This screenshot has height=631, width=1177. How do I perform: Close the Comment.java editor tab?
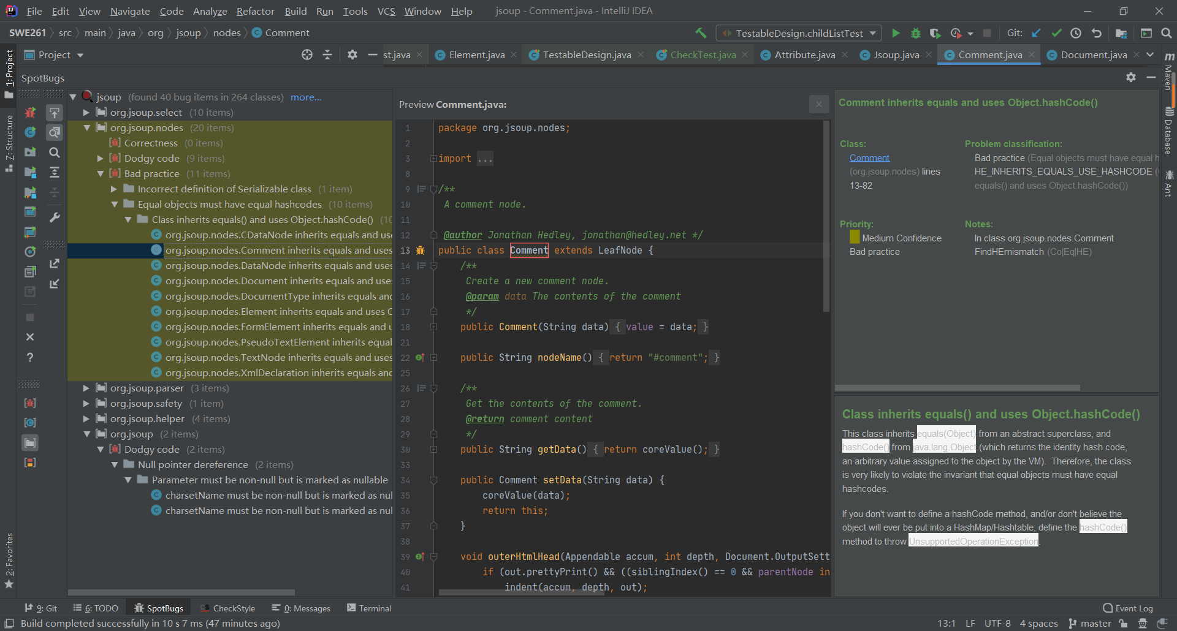[x=1032, y=55]
